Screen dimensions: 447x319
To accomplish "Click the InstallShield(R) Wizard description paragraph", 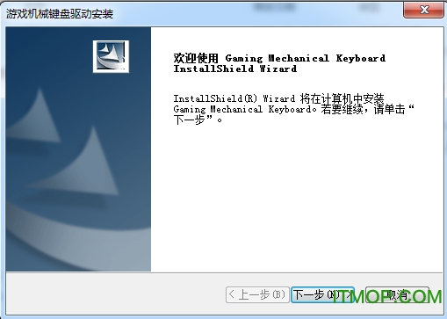I will pyautogui.click(x=293, y=109).
